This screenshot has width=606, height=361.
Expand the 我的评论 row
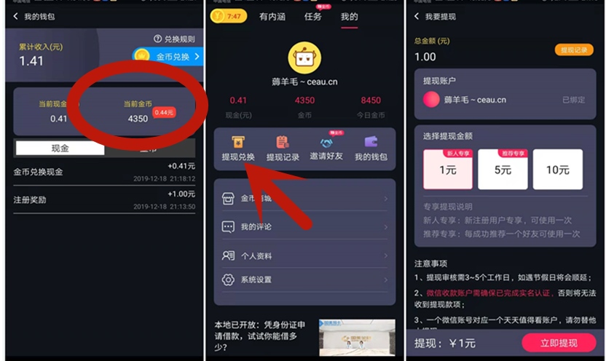(x=304, y=226)
